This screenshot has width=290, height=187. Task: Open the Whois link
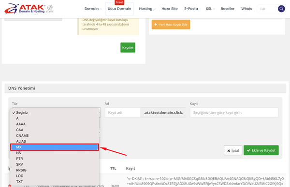(246, 9)
